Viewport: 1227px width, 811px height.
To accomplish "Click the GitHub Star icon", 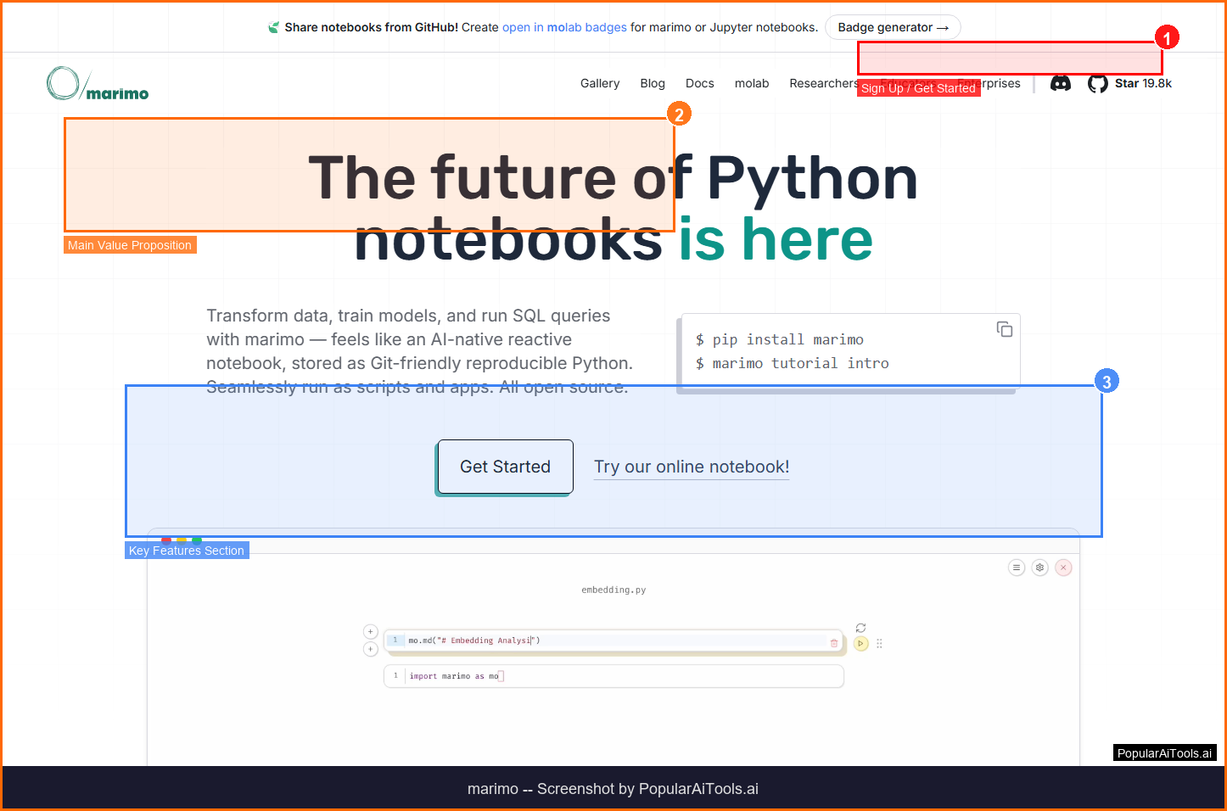I will coord(1097,83).
